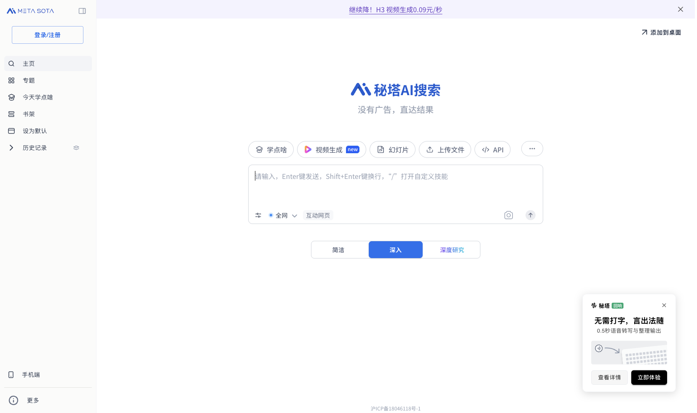Click 查看详情 in the popup
This screenshot has height=413, width=697.
coord(609,378)
